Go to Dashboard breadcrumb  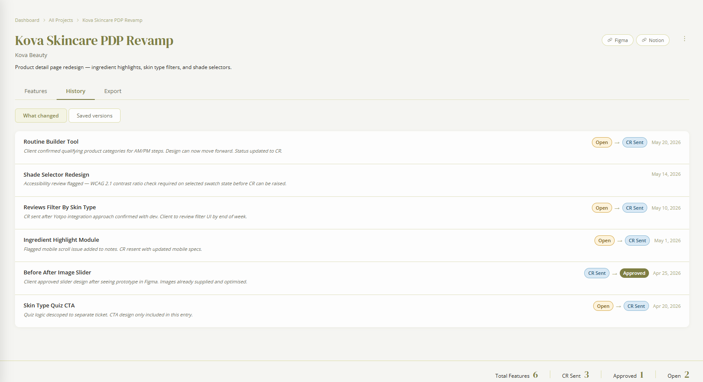(27, 20)
